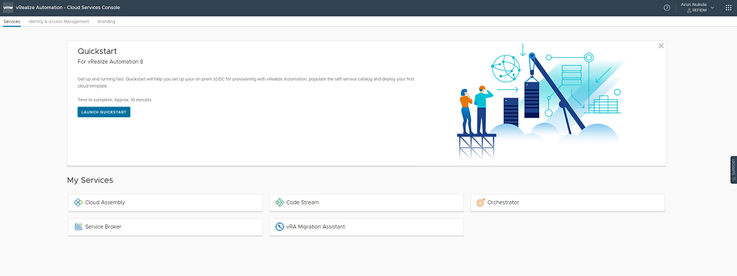Click the Service Broker icon
Image resolution: width=737 pixels, height=276 pixels.
[78, 226]
